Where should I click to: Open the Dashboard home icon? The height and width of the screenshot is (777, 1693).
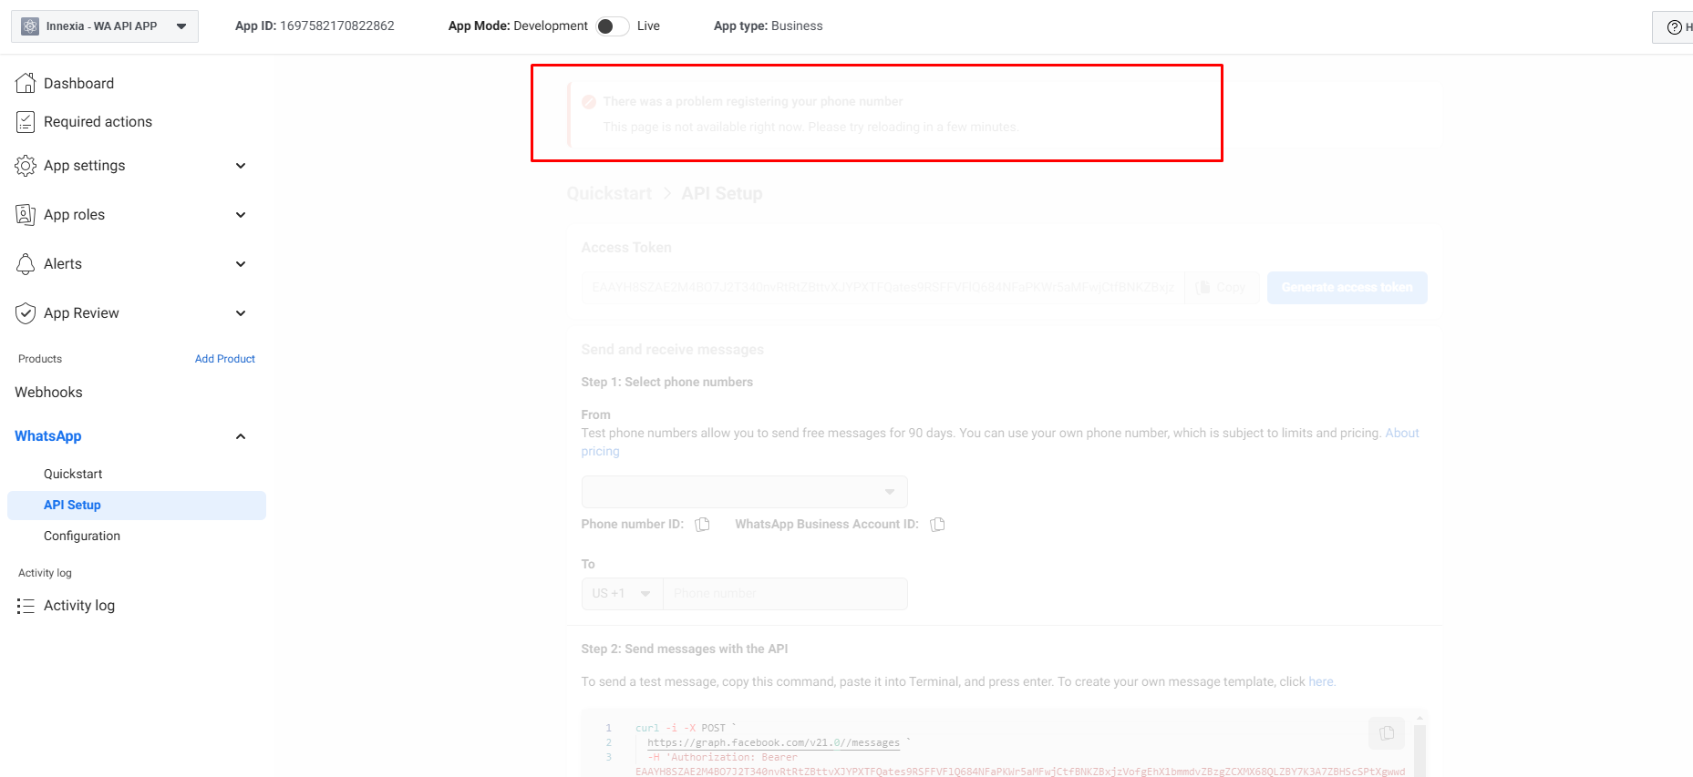pos(26,83)
